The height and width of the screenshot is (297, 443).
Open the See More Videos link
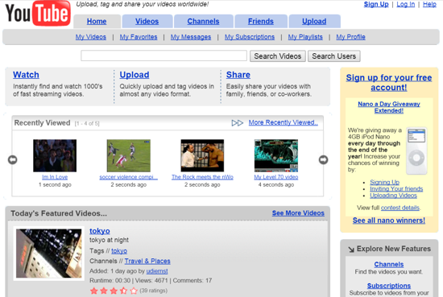tap(298, 213)
